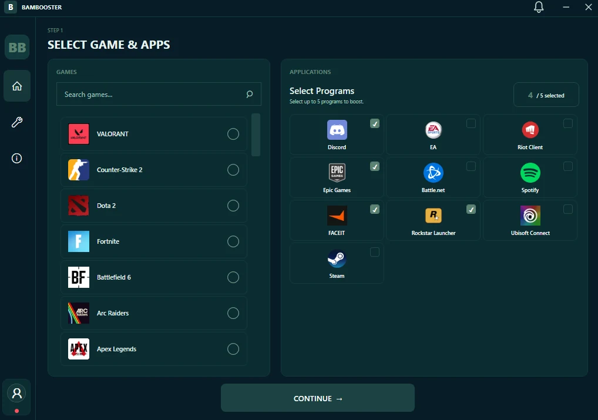Click the Discord app icon
This screenshot has height=420, width=598.
pyautogui.click(x=337, y=130)
